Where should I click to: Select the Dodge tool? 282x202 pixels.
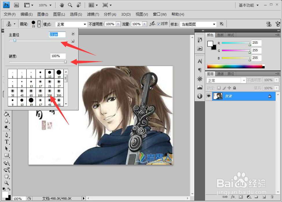7,128
